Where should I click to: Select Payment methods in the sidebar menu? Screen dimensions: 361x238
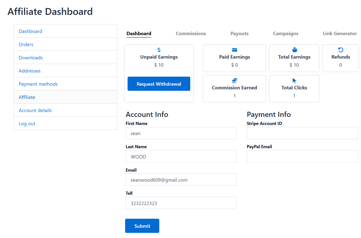[x=38, y=84]
